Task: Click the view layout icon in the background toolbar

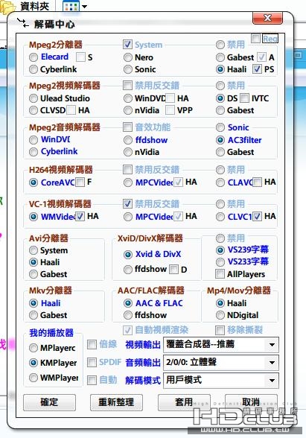Action: (x=71, y=6)
